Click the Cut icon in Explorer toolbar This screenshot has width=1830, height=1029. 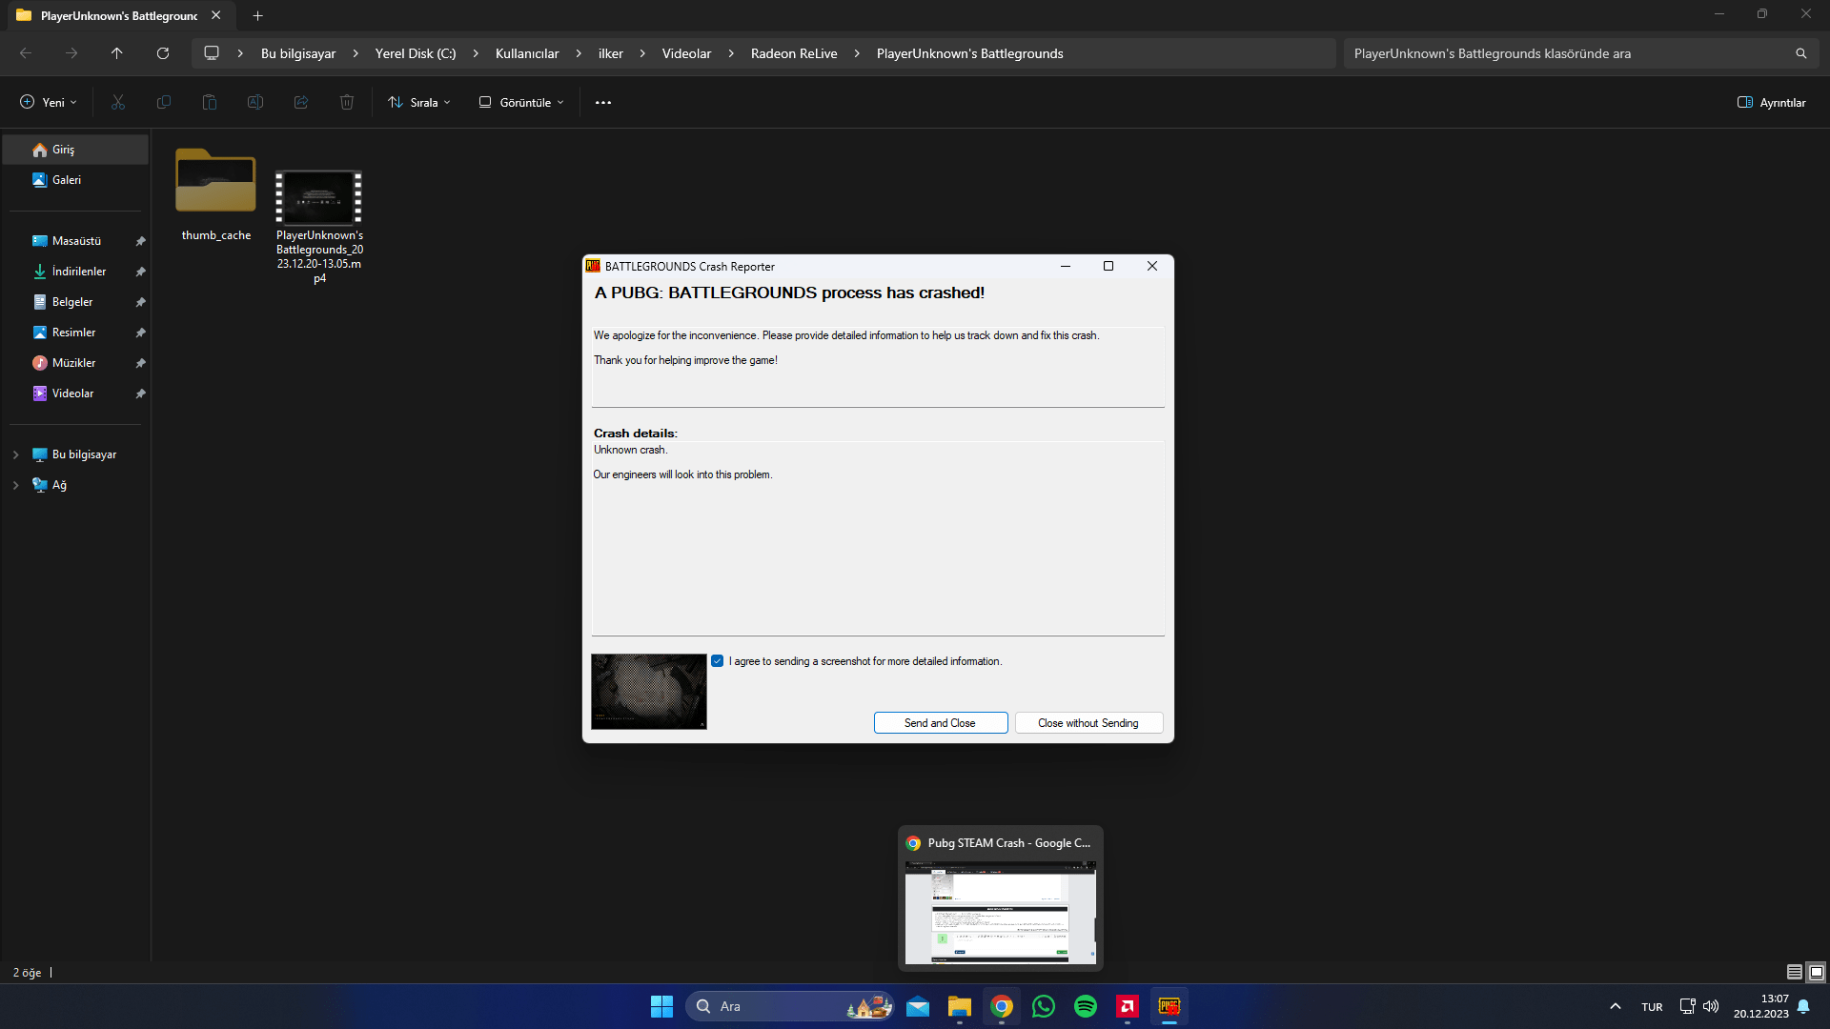tap(118, 102)
